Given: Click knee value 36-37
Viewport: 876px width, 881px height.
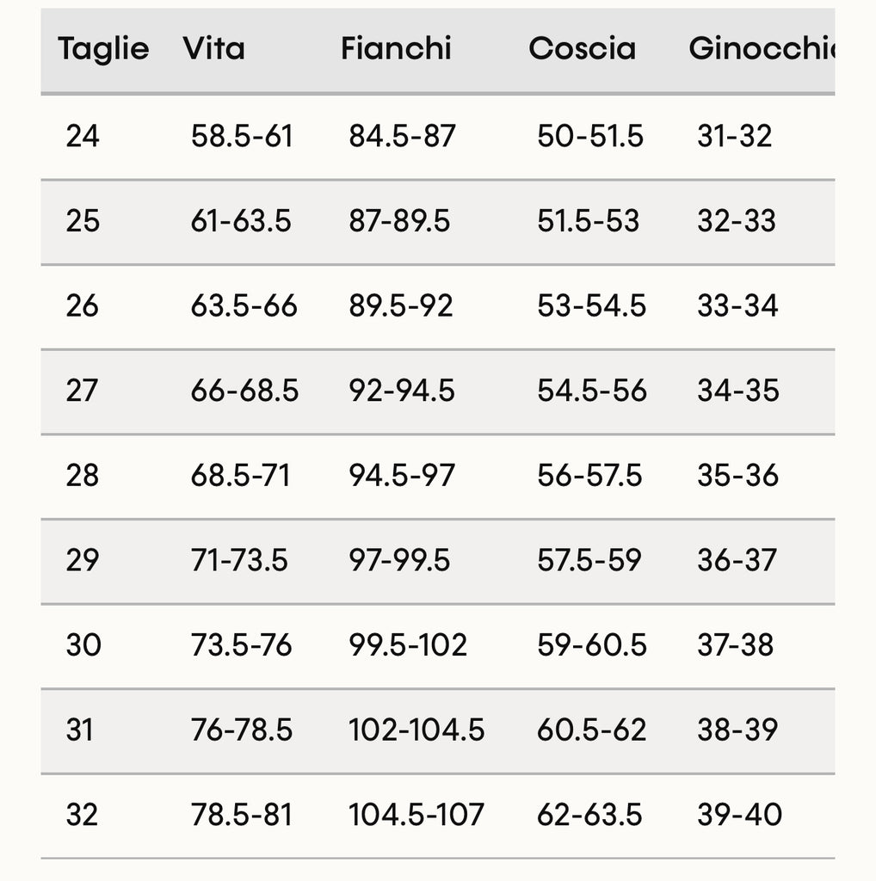Looking at the screenshot, I should click(737, 560).
